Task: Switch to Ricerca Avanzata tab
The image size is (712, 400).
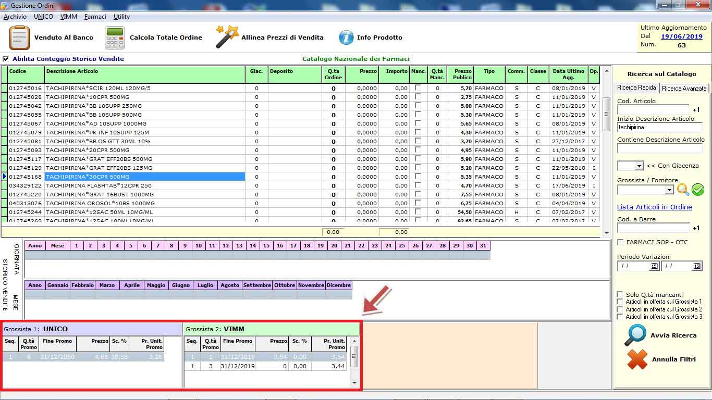Action: coord(684,89)
